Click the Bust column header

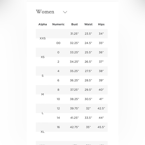point(74,24)
